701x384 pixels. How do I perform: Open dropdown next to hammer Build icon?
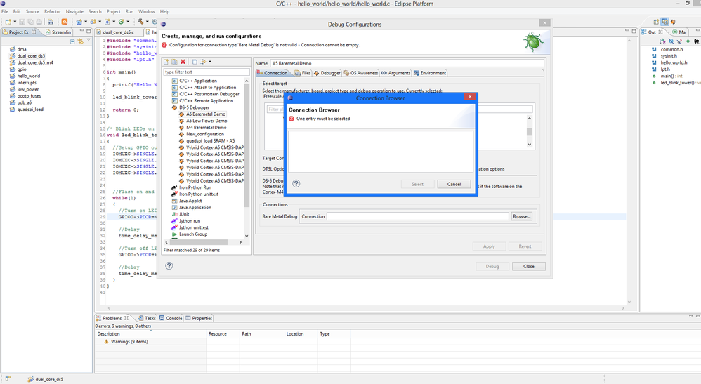[x=147, y=22]
